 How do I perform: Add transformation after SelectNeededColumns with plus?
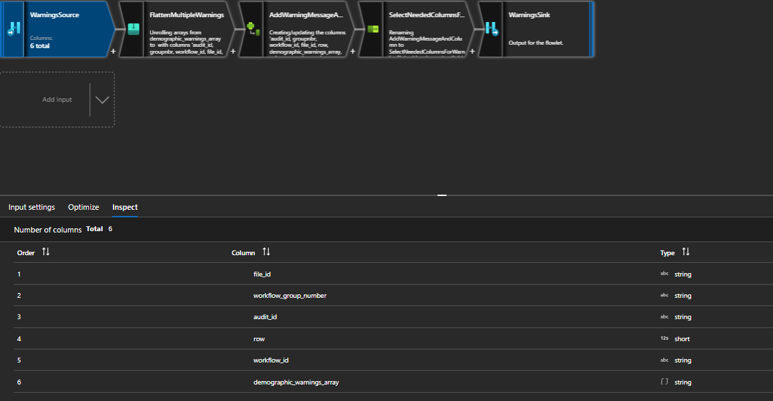coord(473,51)
